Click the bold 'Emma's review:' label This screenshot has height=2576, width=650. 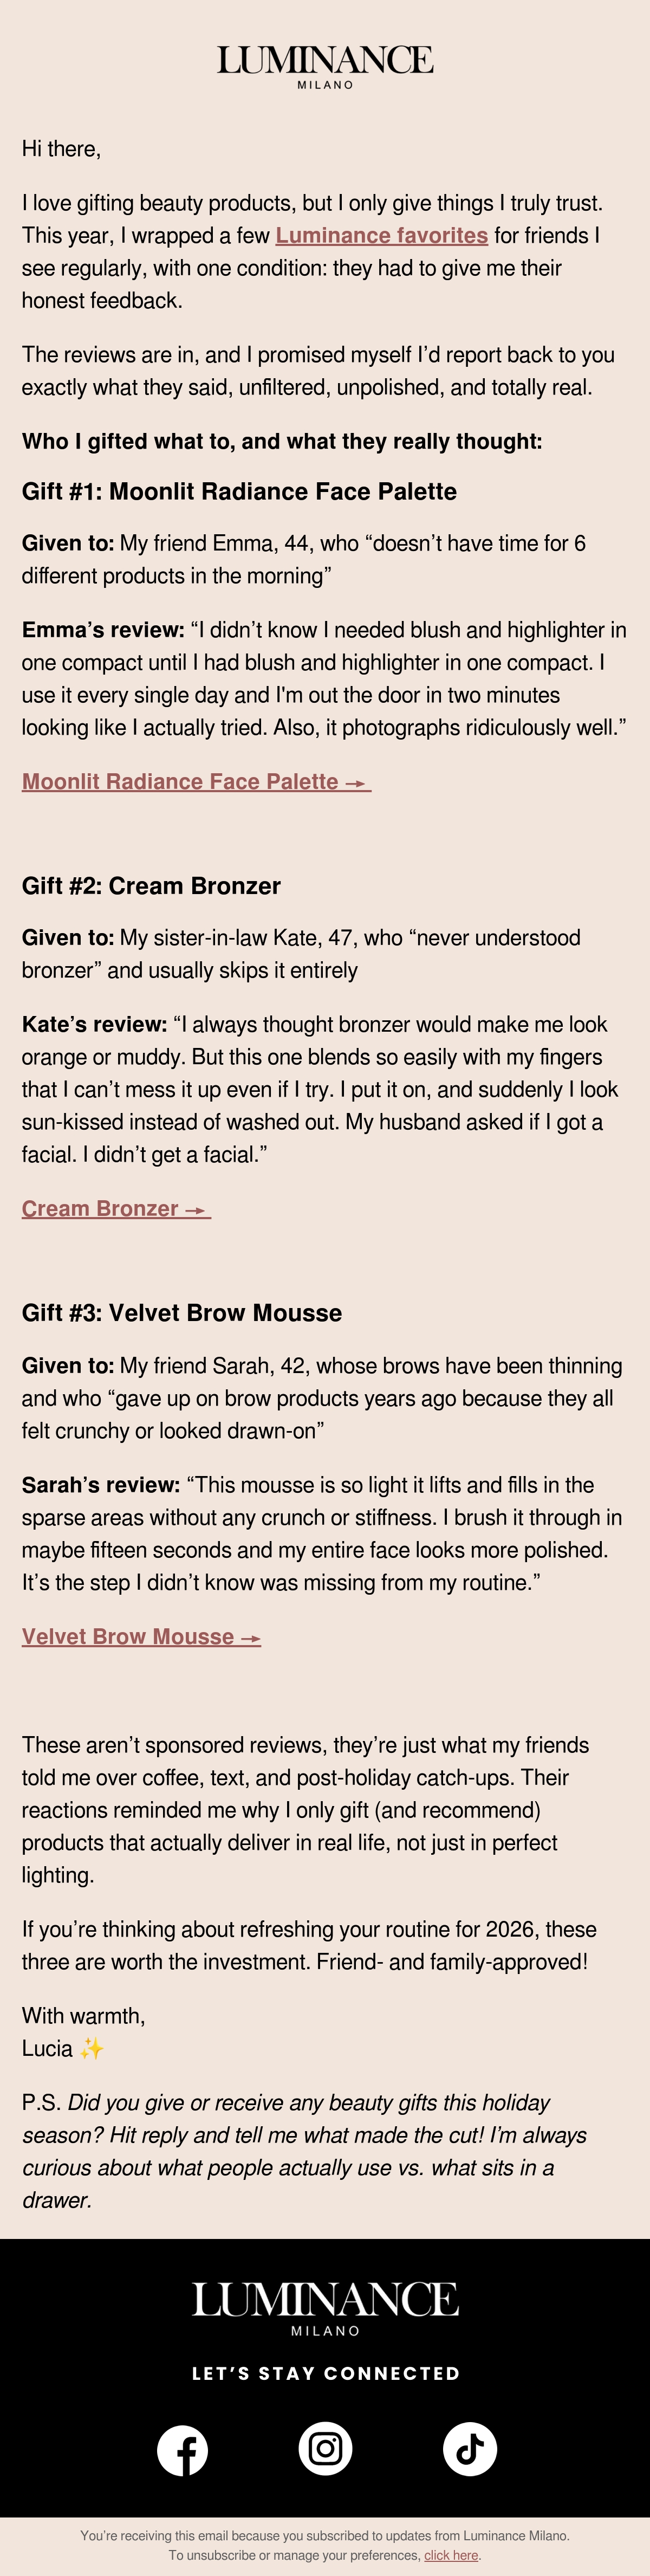coord(103,630)
